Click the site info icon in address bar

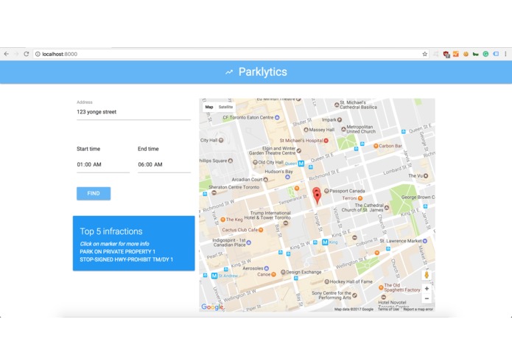click(38, 55)
